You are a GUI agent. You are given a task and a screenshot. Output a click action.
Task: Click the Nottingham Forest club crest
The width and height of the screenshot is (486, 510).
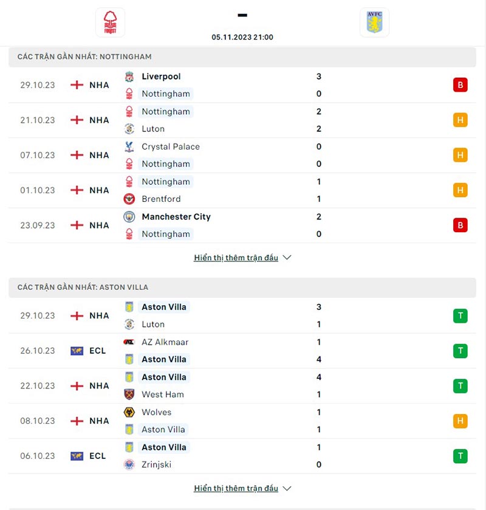(x=110, y=22)
